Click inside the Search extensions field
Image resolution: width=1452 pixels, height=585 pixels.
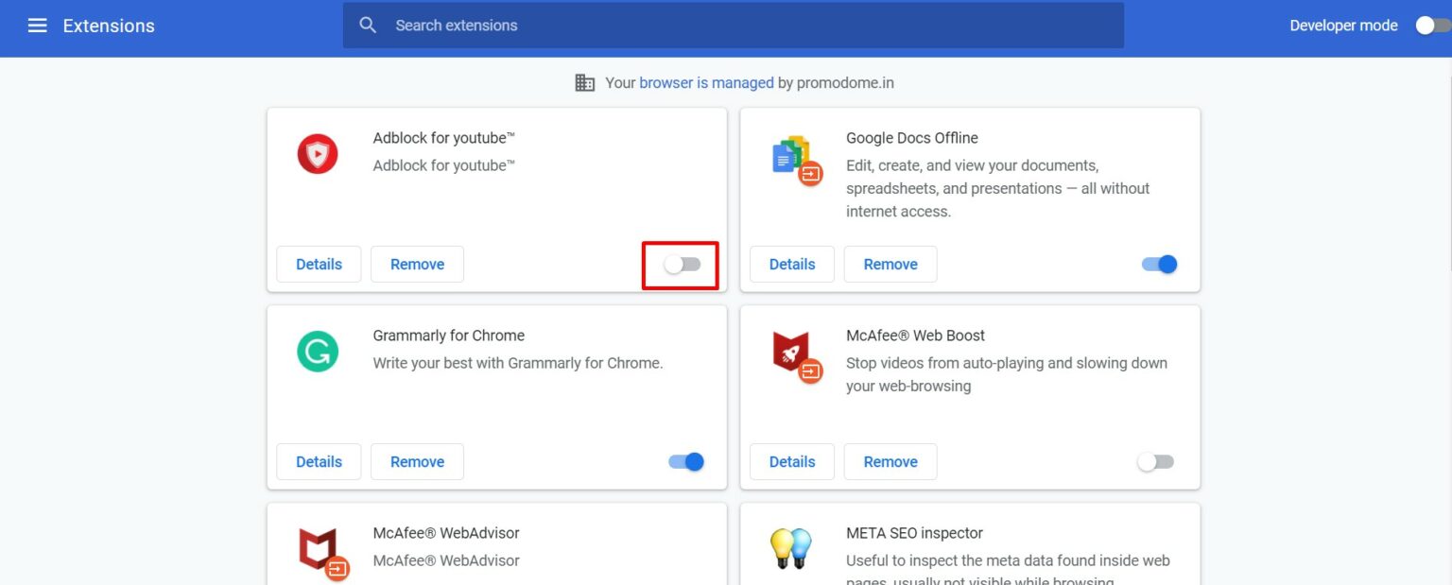click(x=662, y=25)
